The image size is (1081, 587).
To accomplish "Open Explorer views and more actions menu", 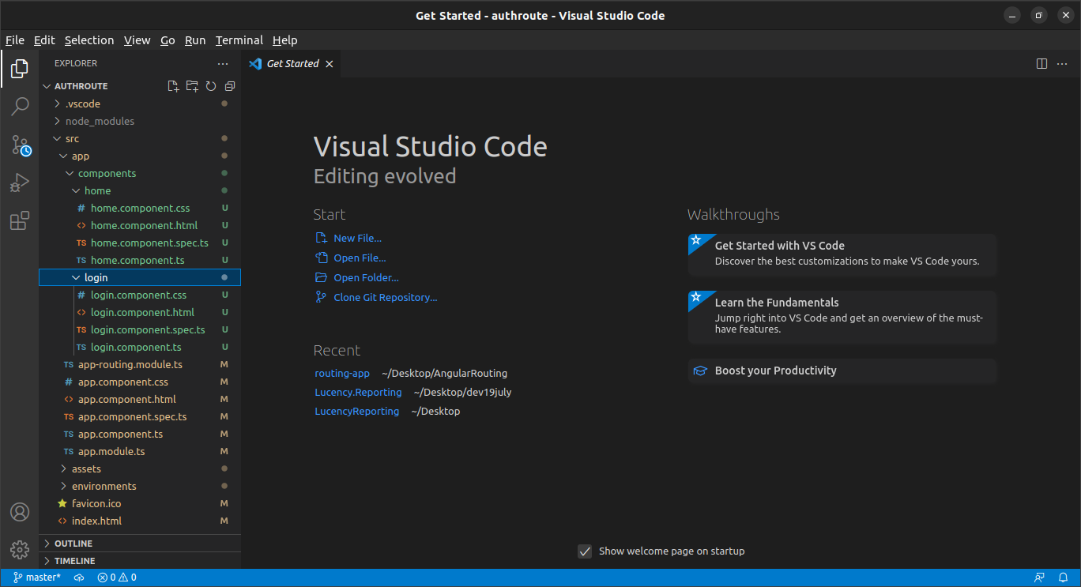I will (x=223, y=63).
